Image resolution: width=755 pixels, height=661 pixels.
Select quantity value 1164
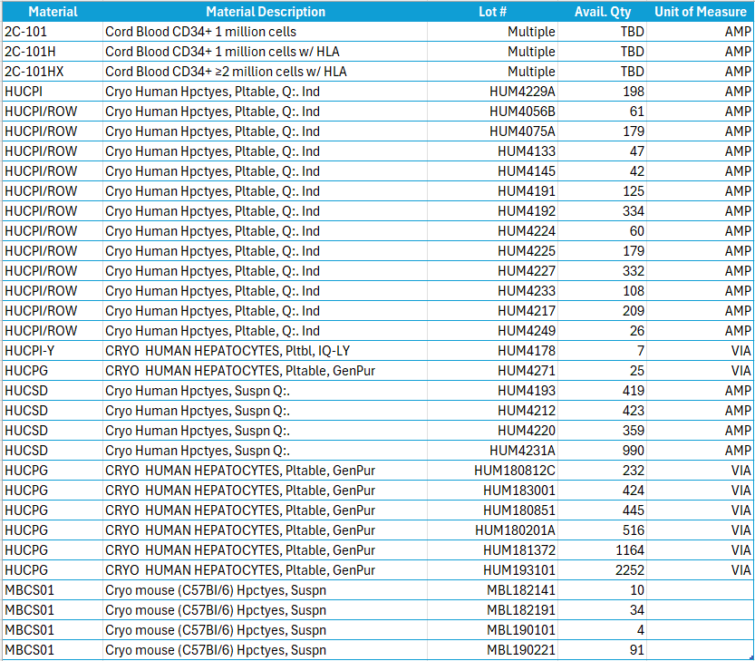point(630,550)
